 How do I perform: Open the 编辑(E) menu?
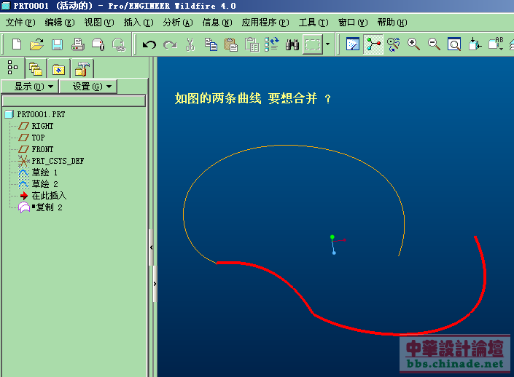pos(60,23)
